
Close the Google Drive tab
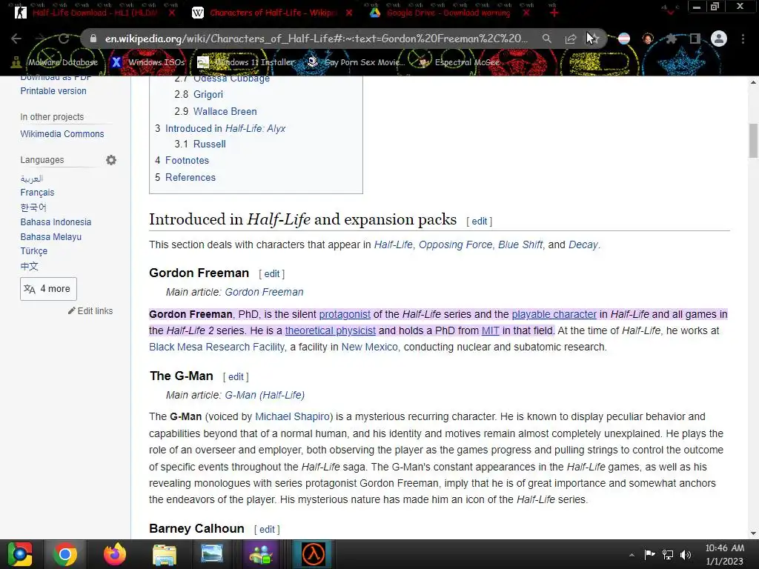tap(526, 13)
